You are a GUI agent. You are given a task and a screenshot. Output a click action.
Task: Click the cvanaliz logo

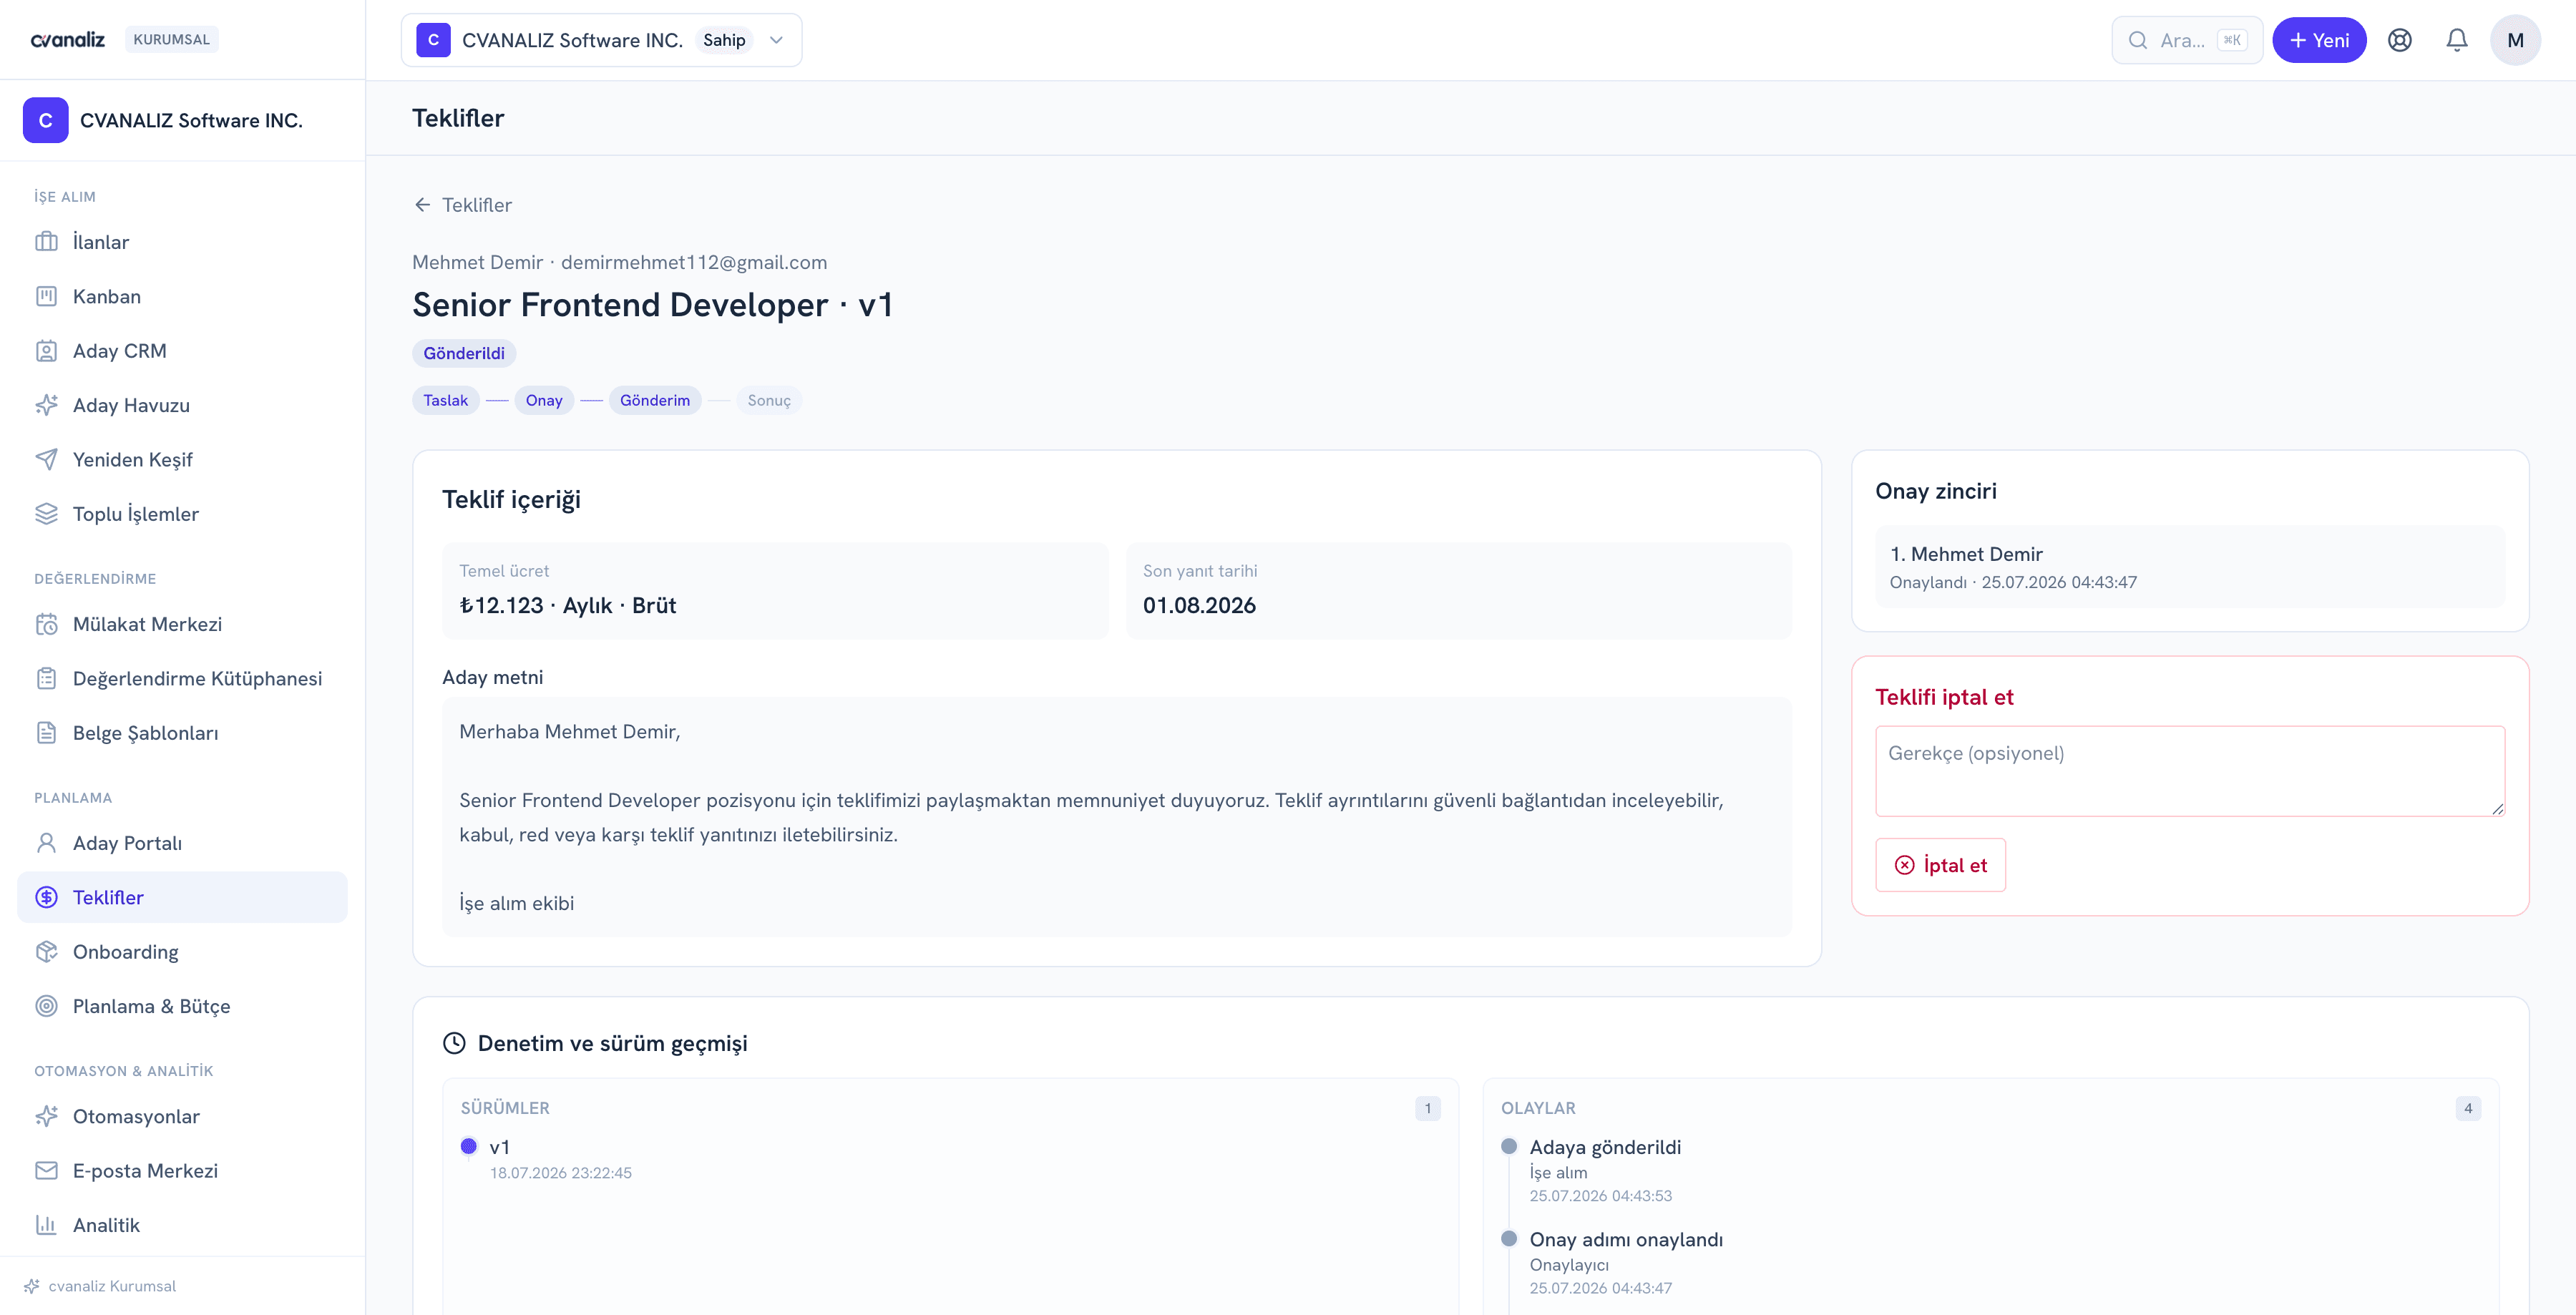[68, 39]
